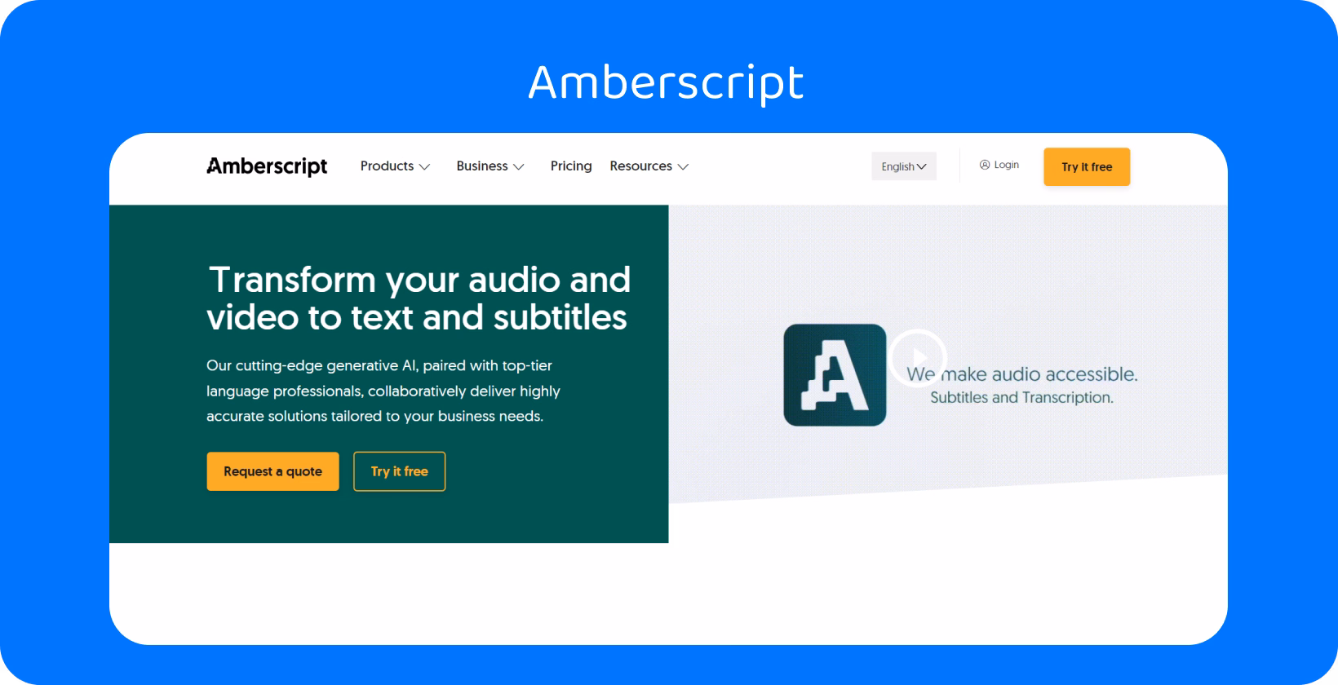Click the 'Our cutting-edge generative AI' paragraph
Viewport: 1338px width, 685px height.
click(383, 391)
